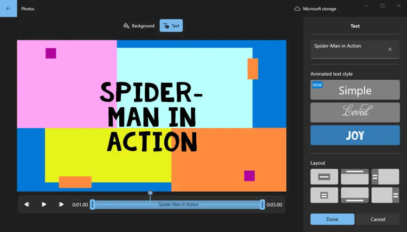Image resolution: width=407 pixels, height=232 pixels.
Task: Click the Cancel button
Action: [x=378, y=219]
